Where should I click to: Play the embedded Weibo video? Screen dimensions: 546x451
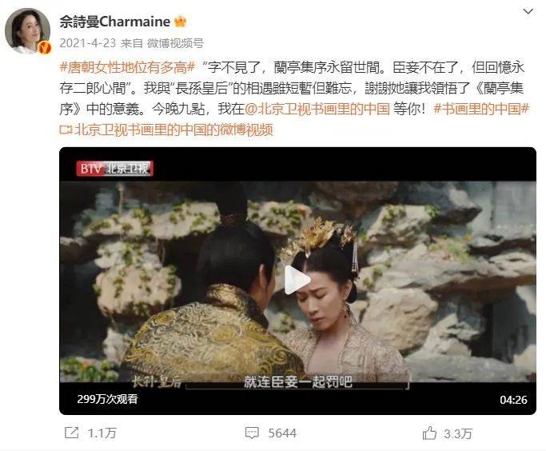297,280
